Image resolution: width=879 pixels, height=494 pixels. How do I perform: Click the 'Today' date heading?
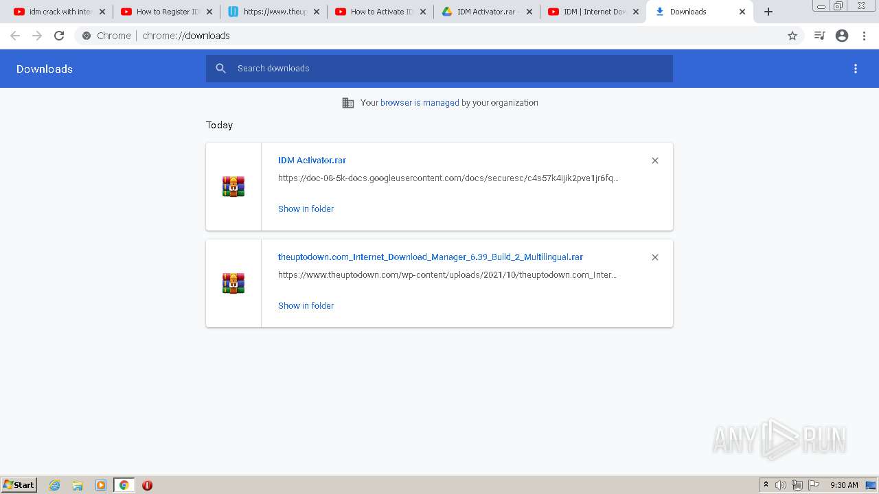point(219,125)
